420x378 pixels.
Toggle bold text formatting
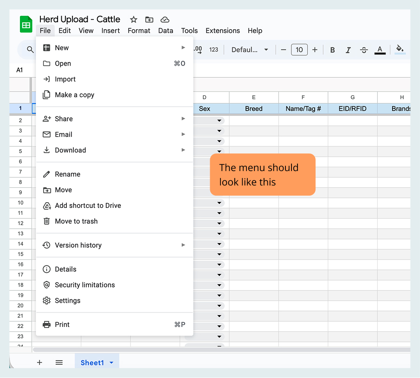(x=332, y=50)
